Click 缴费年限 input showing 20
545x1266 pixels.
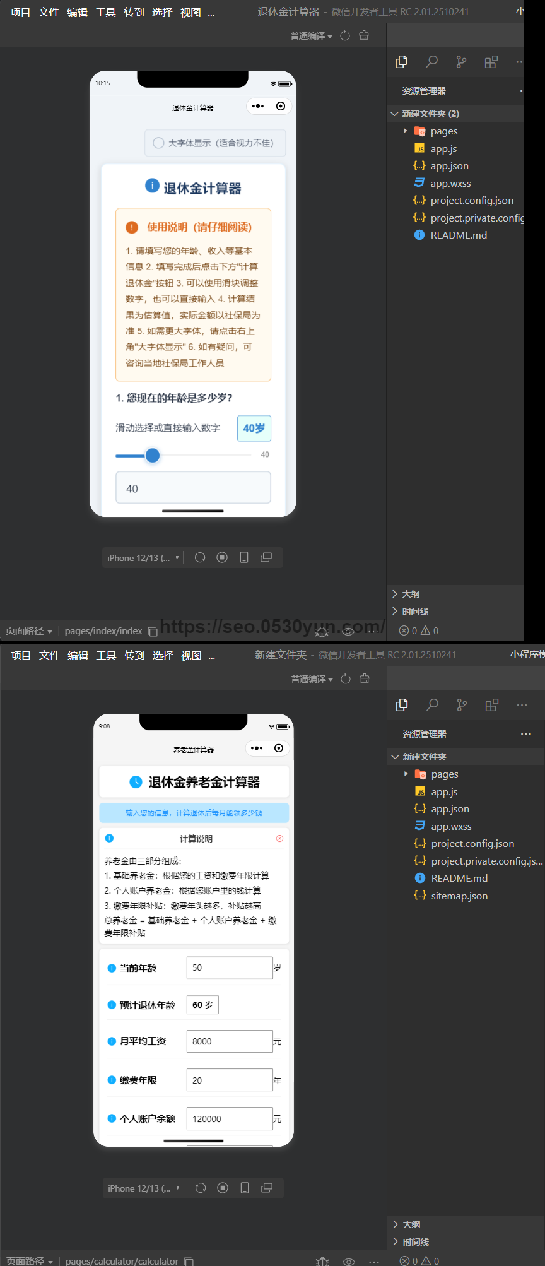tap(230, 1080)
